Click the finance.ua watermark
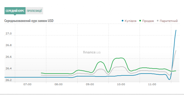Screen dimensions: 184x95 [x=92, y=52]
